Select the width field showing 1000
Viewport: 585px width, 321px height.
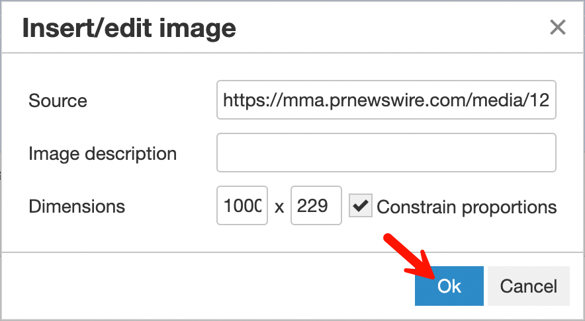coord(242,206)
